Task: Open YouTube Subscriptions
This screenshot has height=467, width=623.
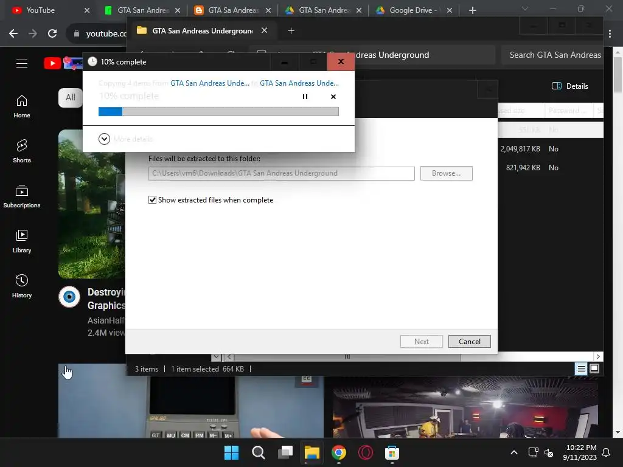Action: click(22, 196)
